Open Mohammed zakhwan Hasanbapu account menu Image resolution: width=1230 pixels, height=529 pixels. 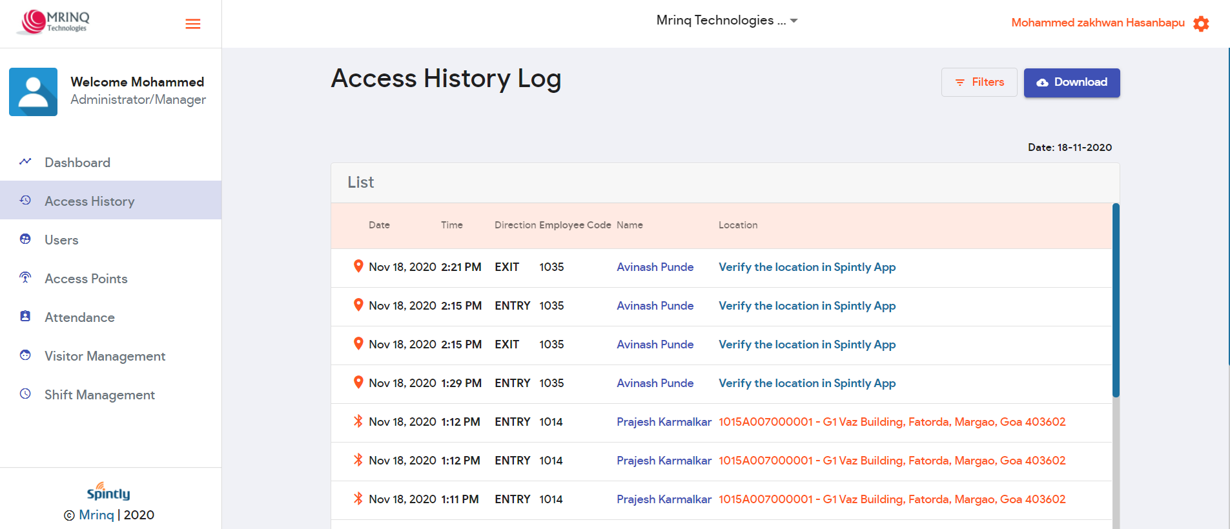click(1098, 23)
